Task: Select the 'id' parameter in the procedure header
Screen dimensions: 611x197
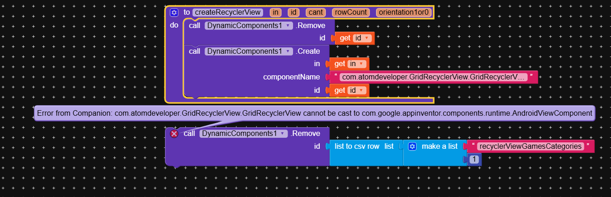Action: [x=293, y=12]
